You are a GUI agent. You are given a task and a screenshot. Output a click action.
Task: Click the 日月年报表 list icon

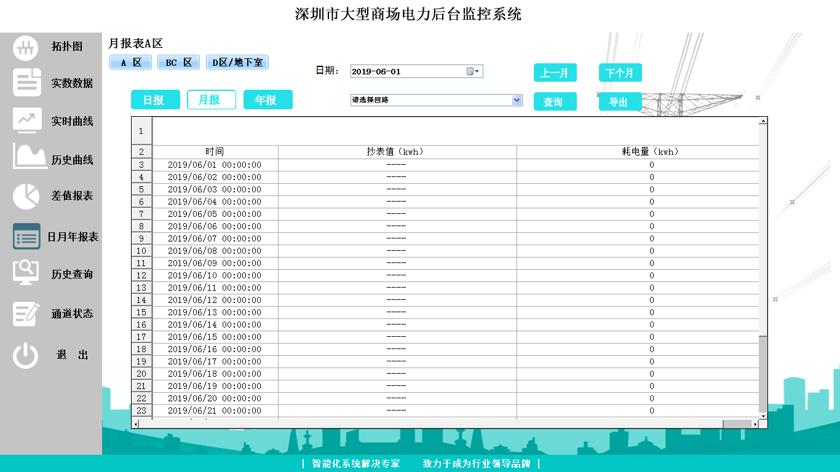pyautogui.click(x=26, y=237)
